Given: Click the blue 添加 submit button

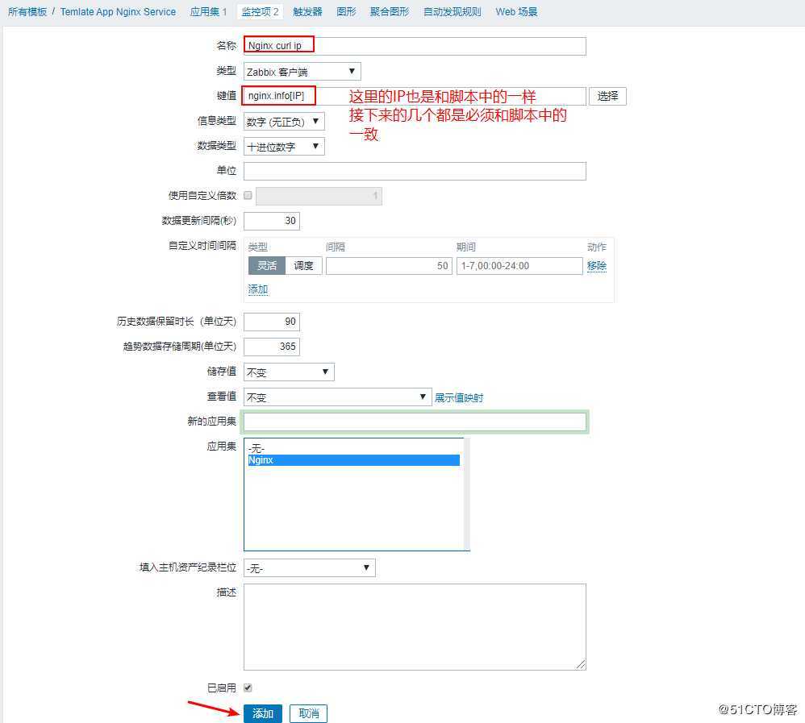Looking at the screenshot, I should tap(263, 713).
